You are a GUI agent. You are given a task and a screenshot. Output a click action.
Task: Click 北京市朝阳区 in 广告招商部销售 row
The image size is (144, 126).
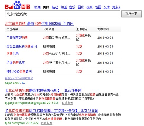pos(84,37)
